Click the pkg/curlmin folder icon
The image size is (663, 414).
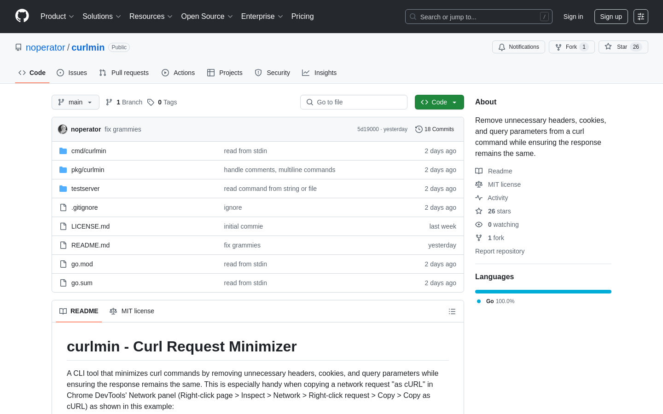pos(63,170)
